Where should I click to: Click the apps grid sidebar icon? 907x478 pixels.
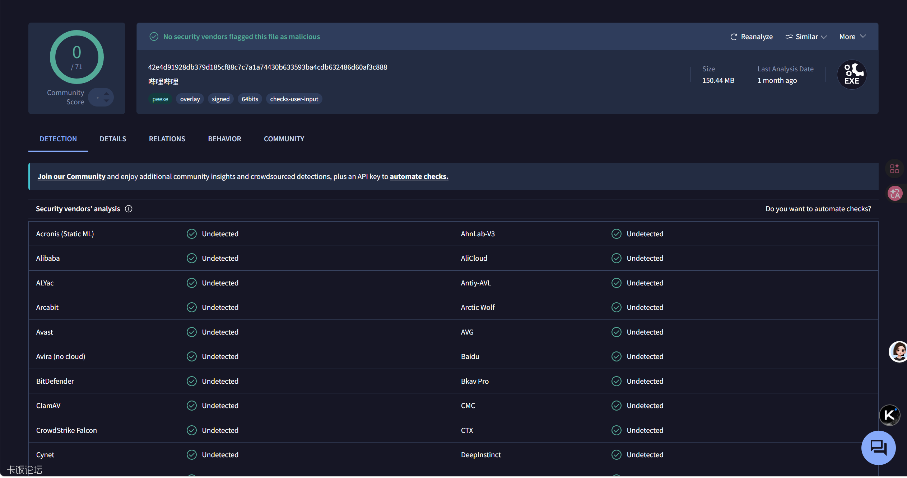[894, 168]
